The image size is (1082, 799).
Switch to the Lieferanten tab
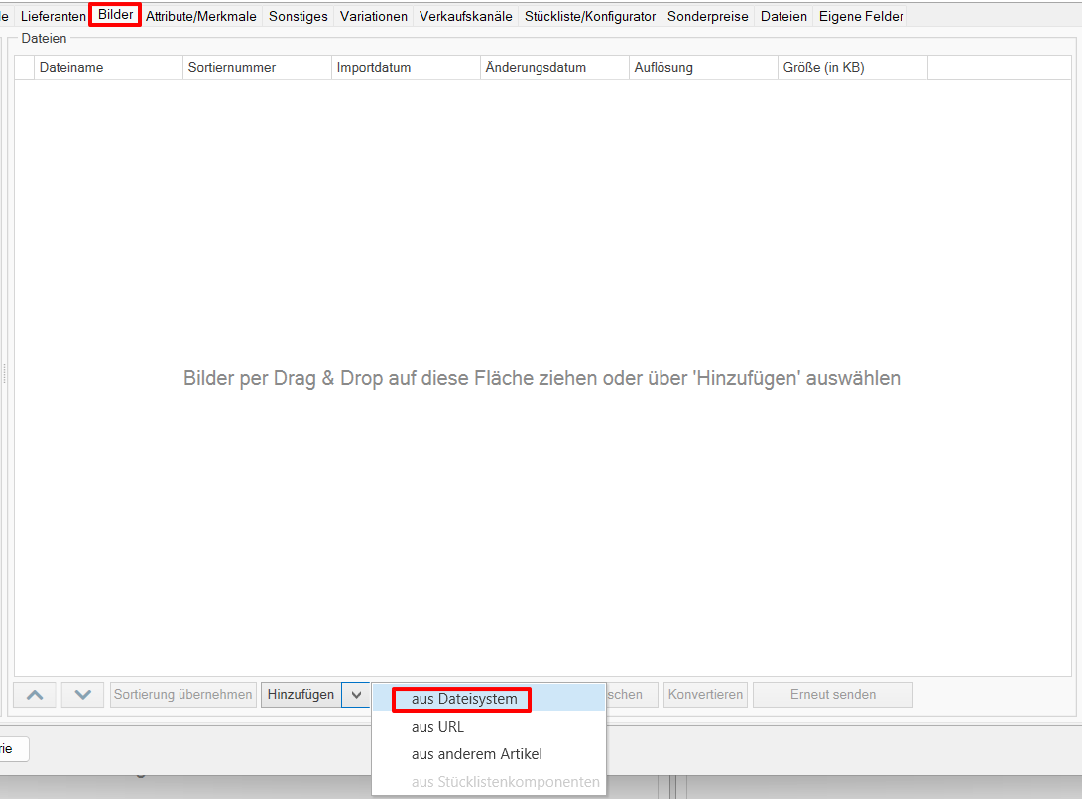coord(54,16)
